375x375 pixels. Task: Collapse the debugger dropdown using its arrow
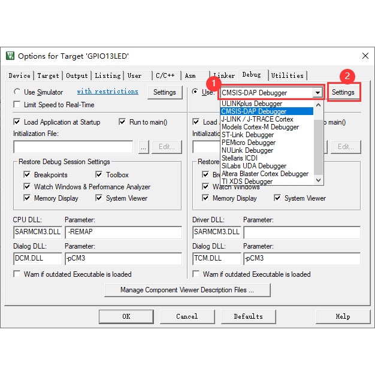pyautogui.click(x=317, y=93)
